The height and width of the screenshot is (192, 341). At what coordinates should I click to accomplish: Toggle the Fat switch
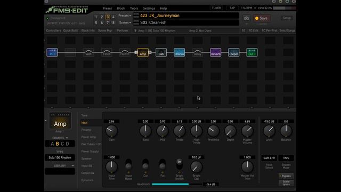click(x=162, y=164)
